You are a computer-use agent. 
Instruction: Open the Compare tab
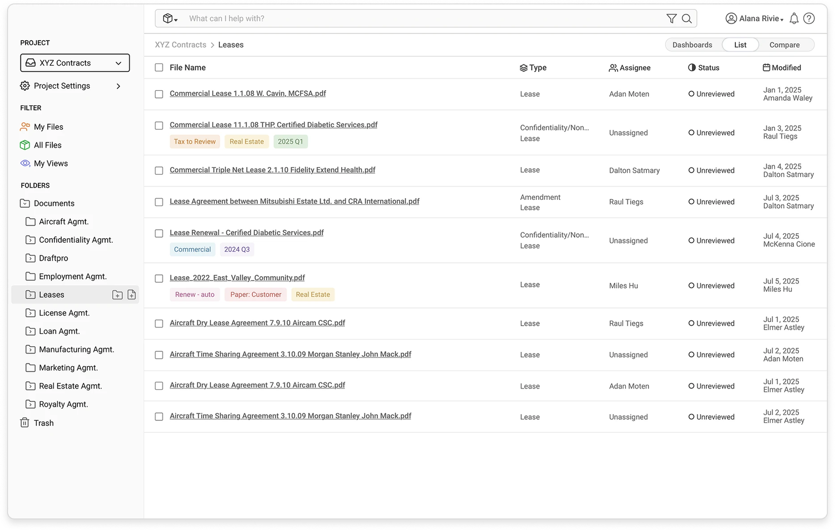click(x=784, y=45)
